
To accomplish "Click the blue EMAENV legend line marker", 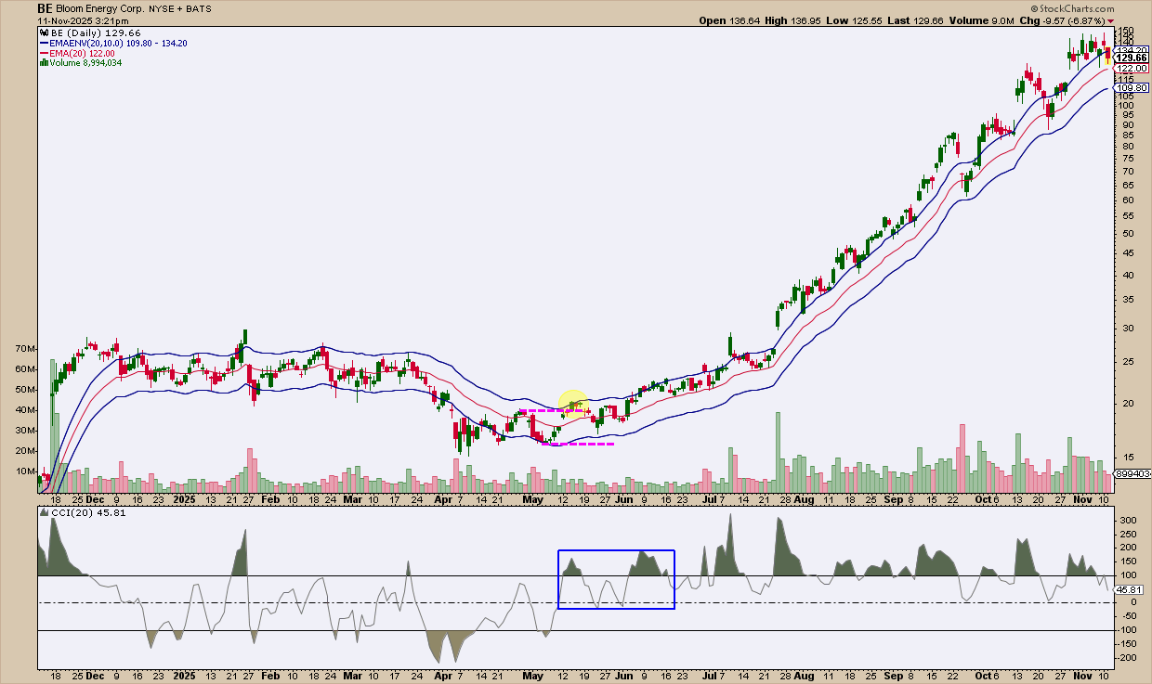I will pyautogui.click(x=42, y=43).
